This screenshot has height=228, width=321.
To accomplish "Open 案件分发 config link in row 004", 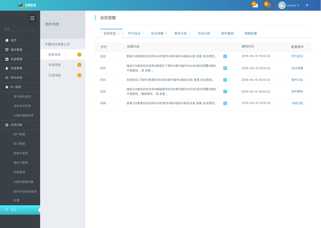I will [x=297, y=80].
